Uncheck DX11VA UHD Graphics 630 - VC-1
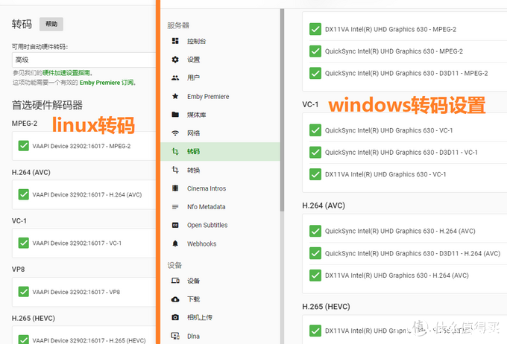The height and width of the screenshot is (344, 507). click(315, 174)
